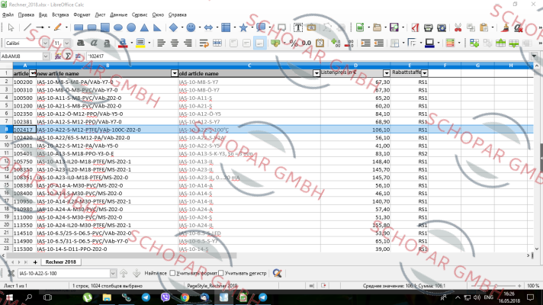543x305 pixels.
Task: Choose the freeform pencil drawing tool
Action: tap(57, 27)
